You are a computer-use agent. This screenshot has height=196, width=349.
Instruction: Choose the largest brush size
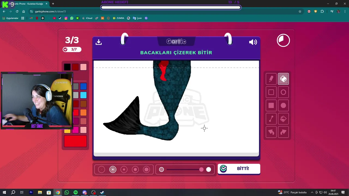coord(147,170)
